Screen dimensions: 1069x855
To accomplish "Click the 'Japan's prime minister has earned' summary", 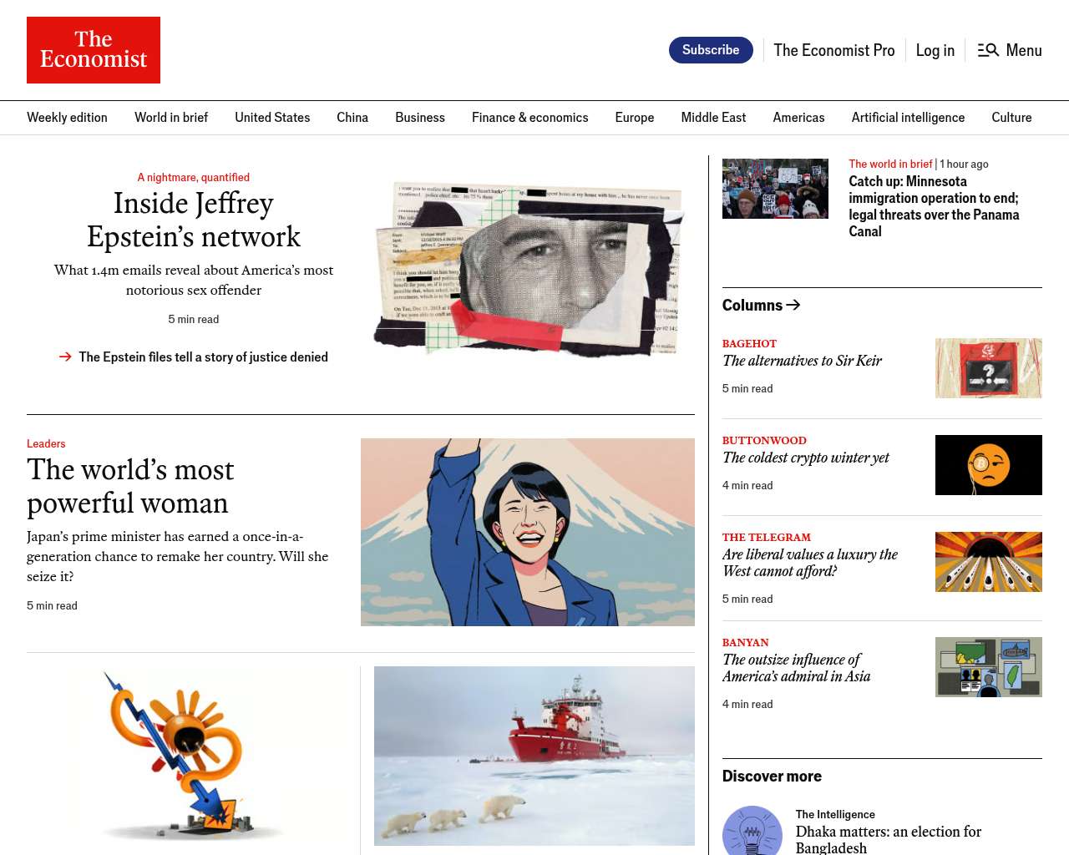I will click(178, 556).
